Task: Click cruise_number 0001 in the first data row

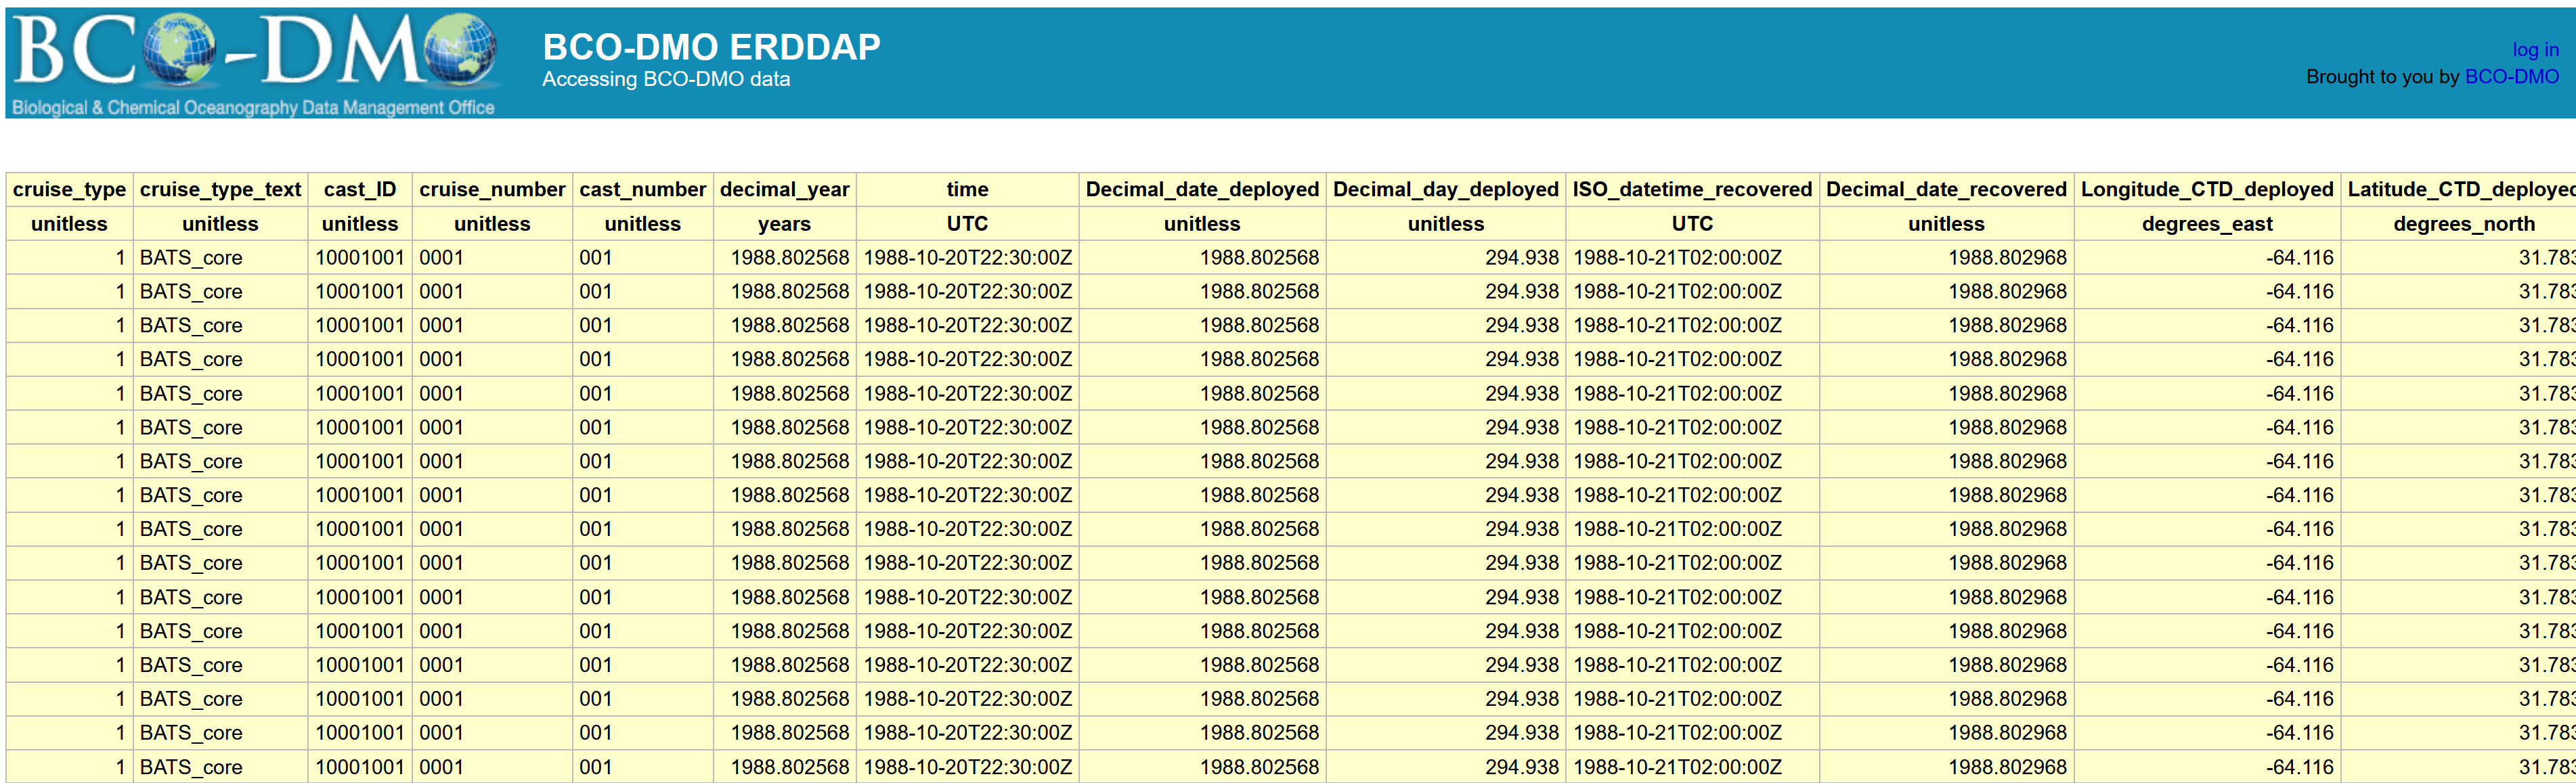Action: click(x=441, y=258)
